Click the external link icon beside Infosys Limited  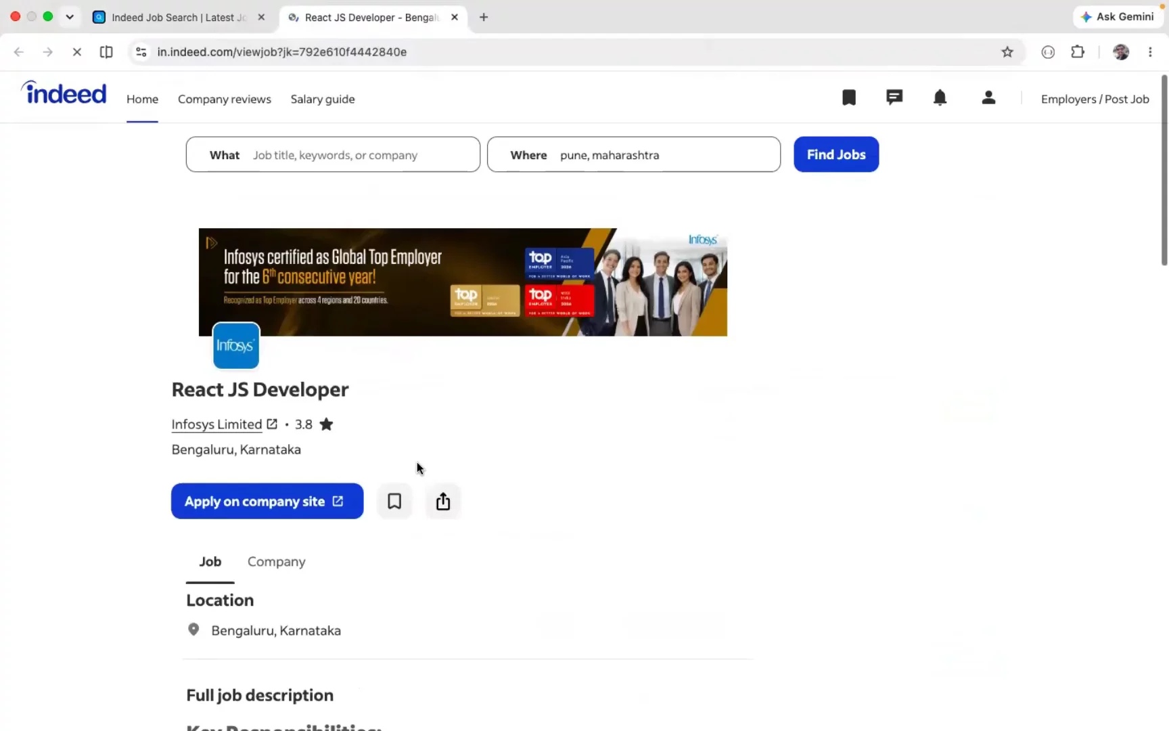(272, 424)
